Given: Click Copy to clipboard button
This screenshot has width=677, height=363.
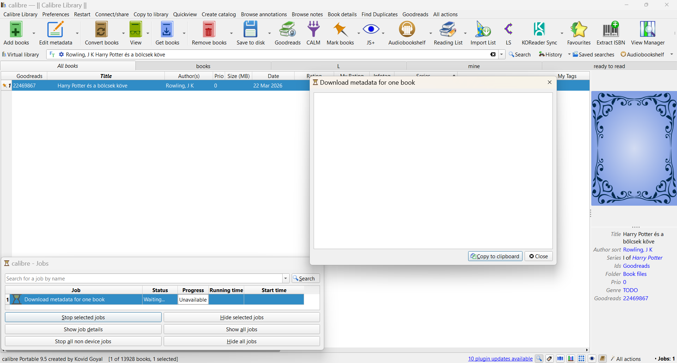Looking at the screenshot, I should (x=495, y=256).
